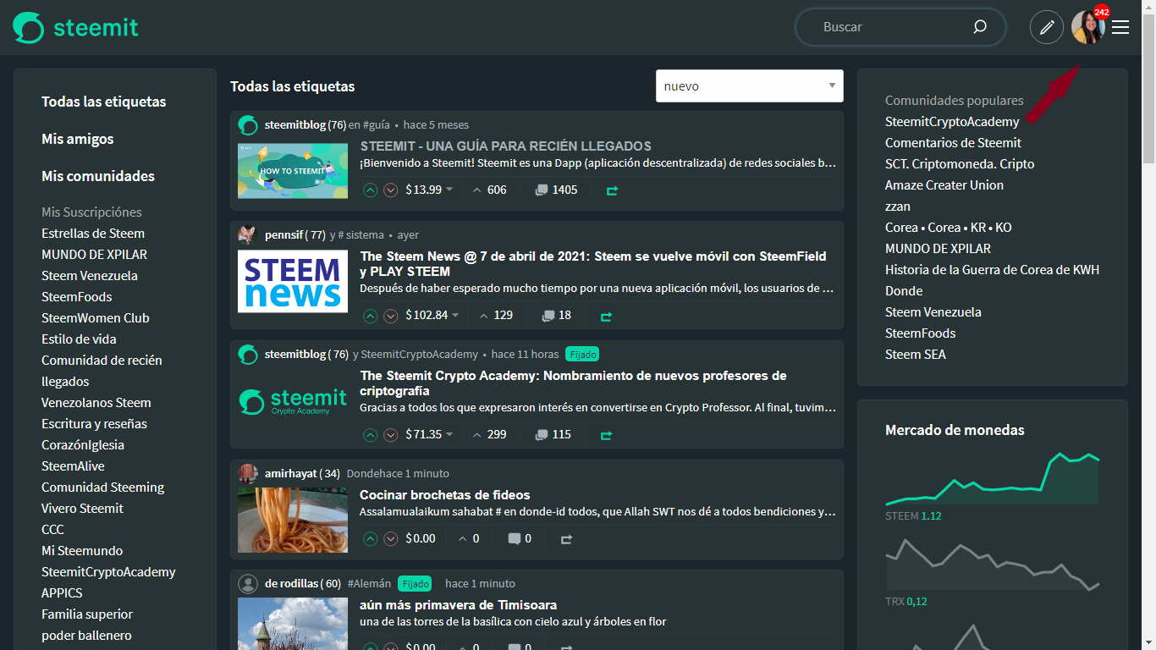Open the 'SteemFoods' sidebar subscription
Viewport: 1156px width, 650px height.
pos(77,297)
